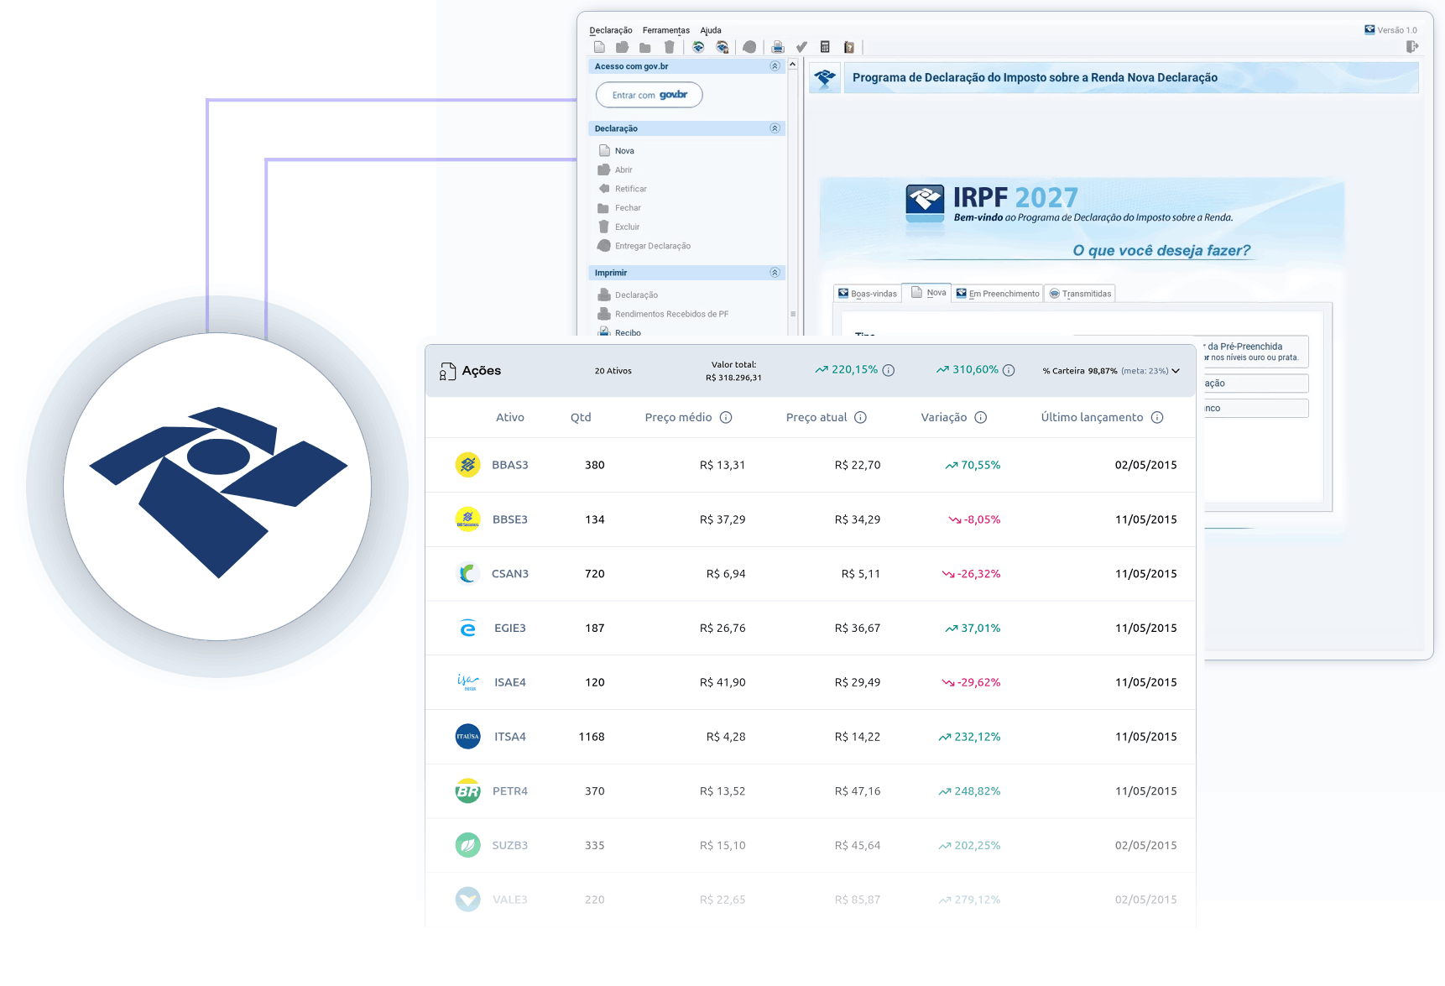Switch to the Nova tab

point(927,293)
